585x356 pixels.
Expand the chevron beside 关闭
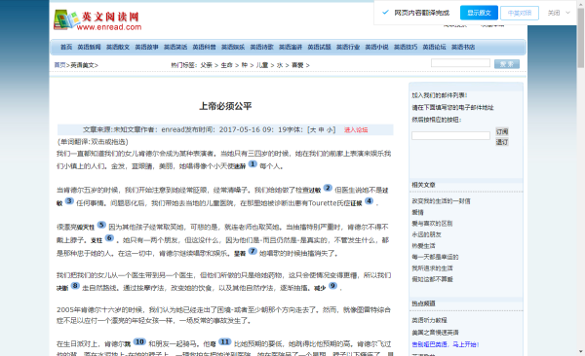pos(567,13)
